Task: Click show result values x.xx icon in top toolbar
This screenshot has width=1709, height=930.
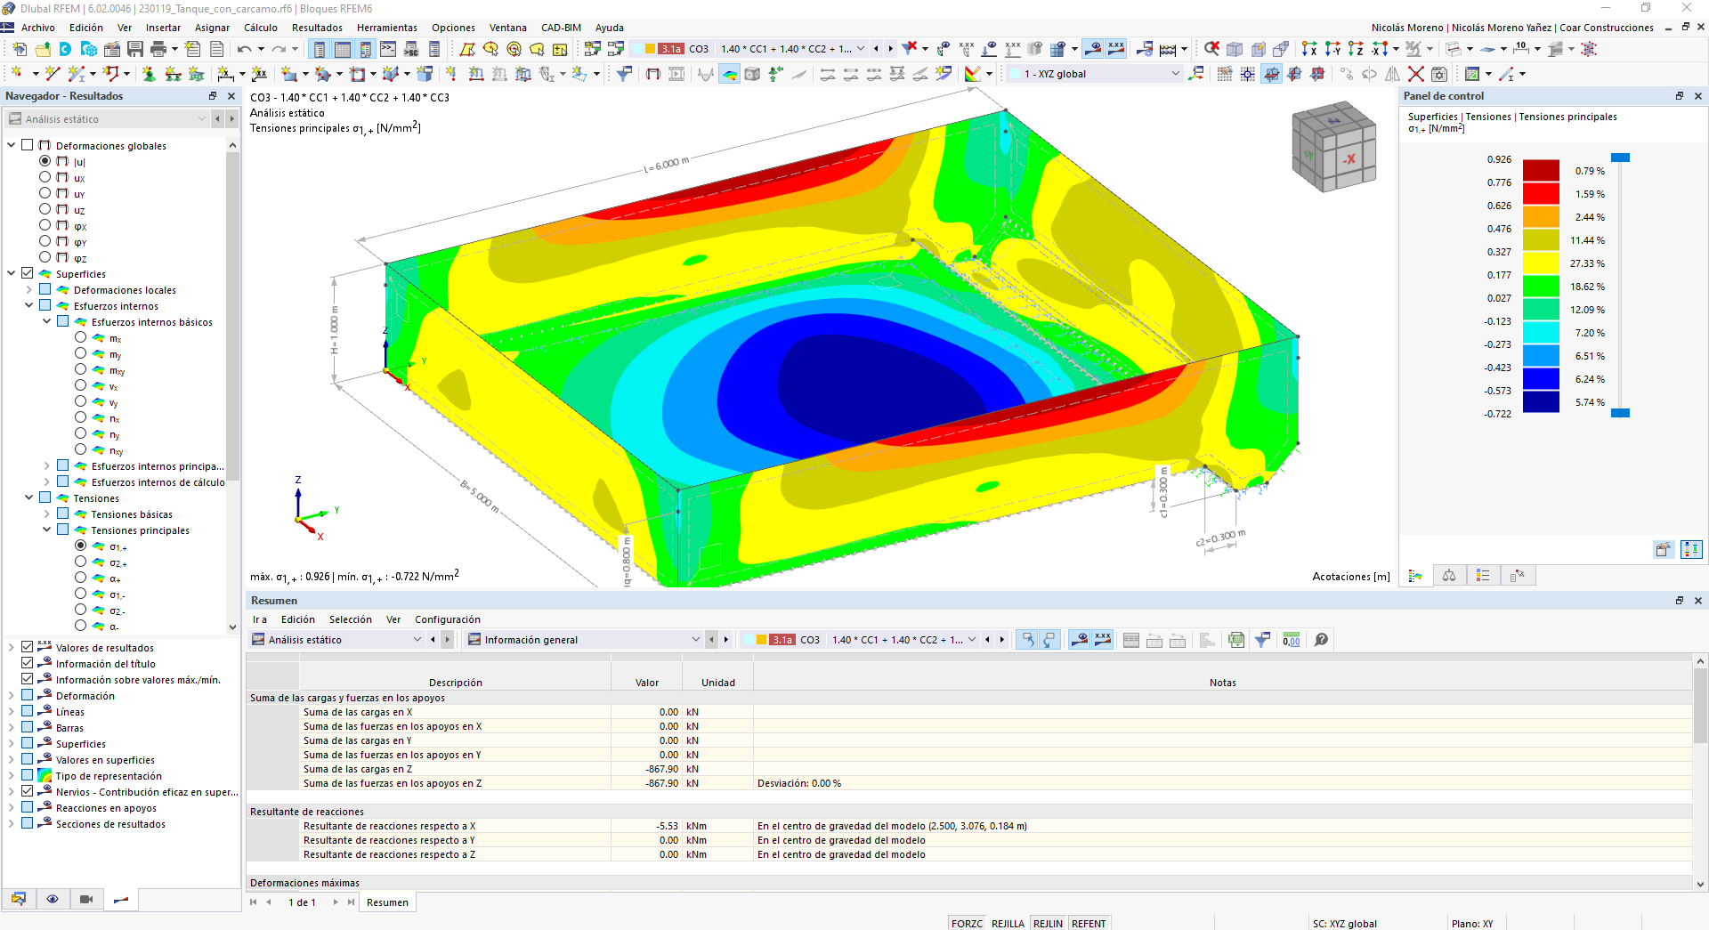Action: point(1116,49)
